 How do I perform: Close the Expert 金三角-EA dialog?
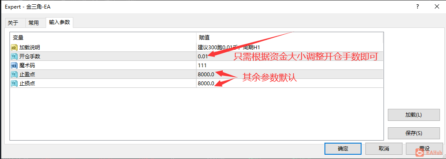pos(437,6)
